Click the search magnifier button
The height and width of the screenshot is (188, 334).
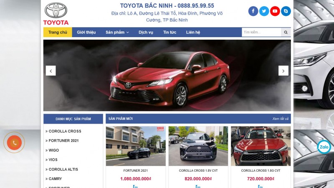pos(286,33)
